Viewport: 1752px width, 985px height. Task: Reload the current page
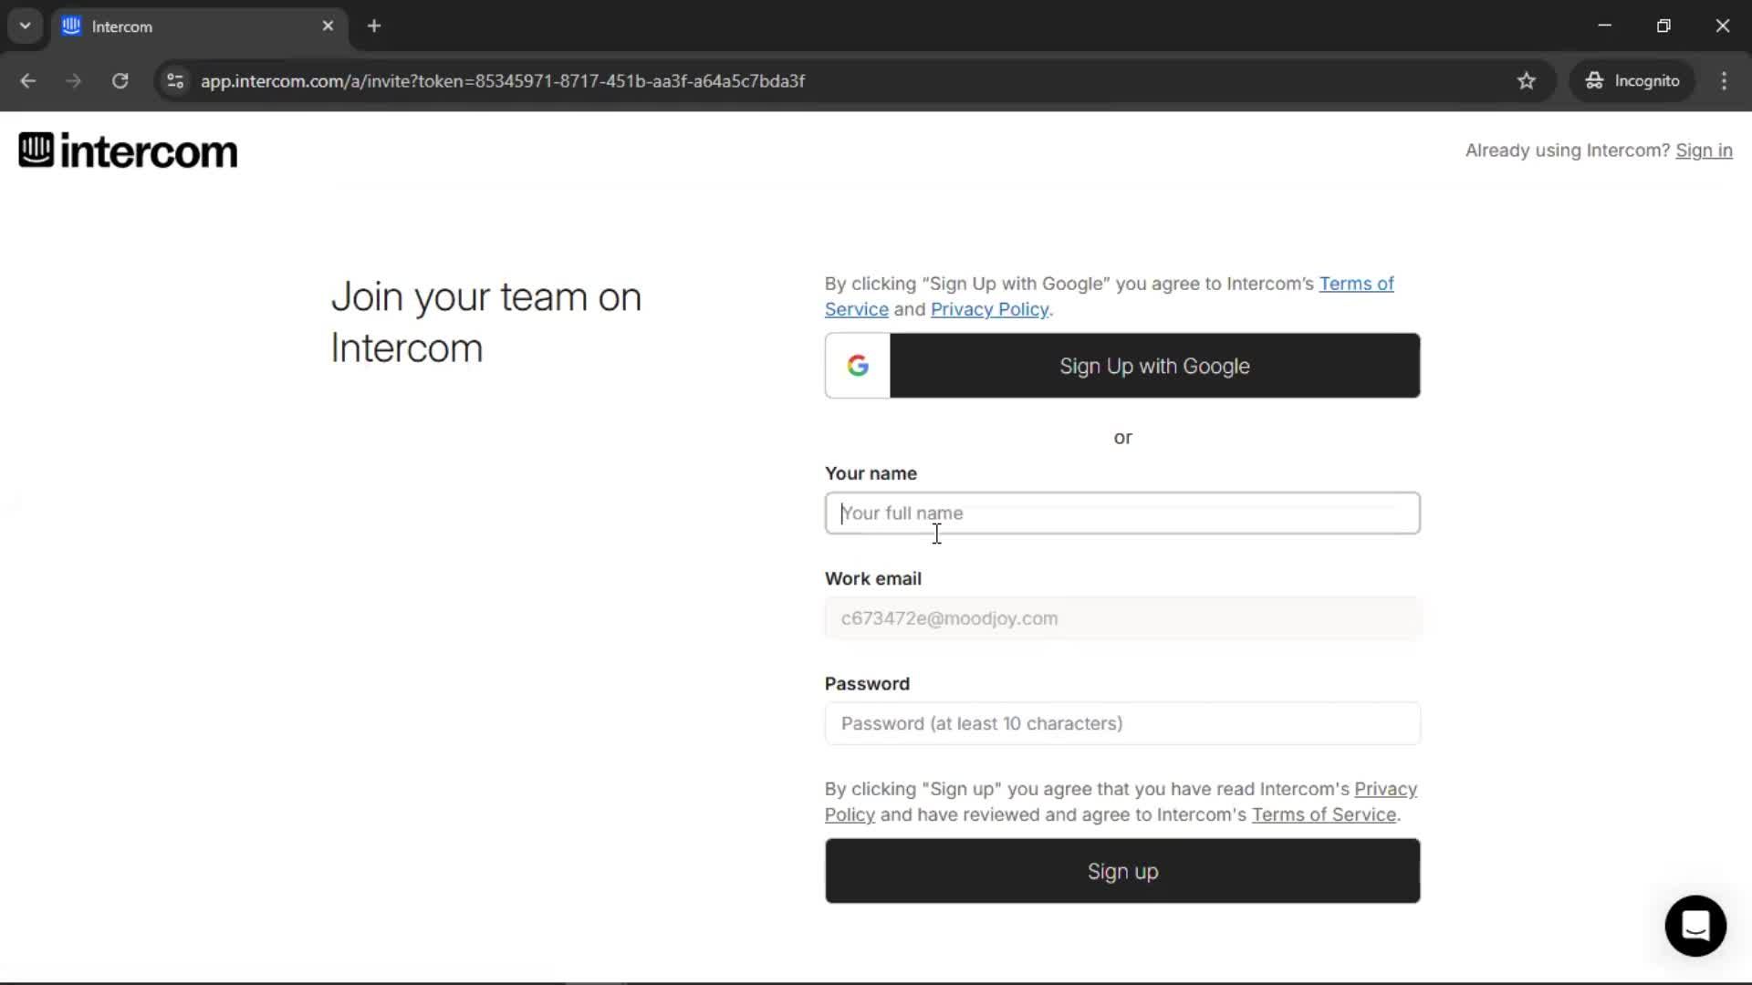coord(120,81)
